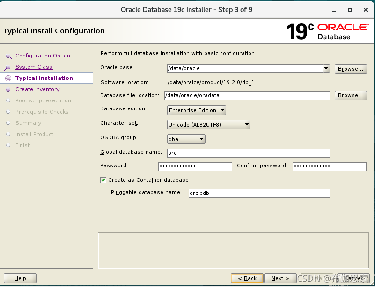Browse for the Oracle base directory

pyautogui.click(x=351, y=69)
